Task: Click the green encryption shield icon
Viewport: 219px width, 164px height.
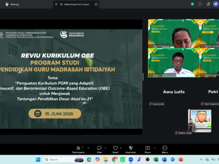Action: click(193, 4)
